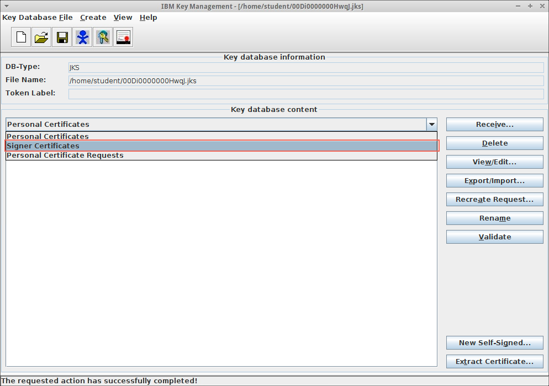549x386 pixels.
Task: Click the Delete button
Action: coord(495,143)
